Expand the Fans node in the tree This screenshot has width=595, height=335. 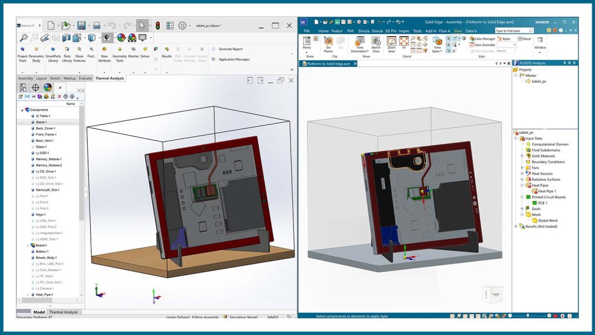[x=522, y=167]
